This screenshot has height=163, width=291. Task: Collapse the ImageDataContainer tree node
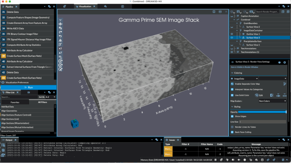[237, 31]
